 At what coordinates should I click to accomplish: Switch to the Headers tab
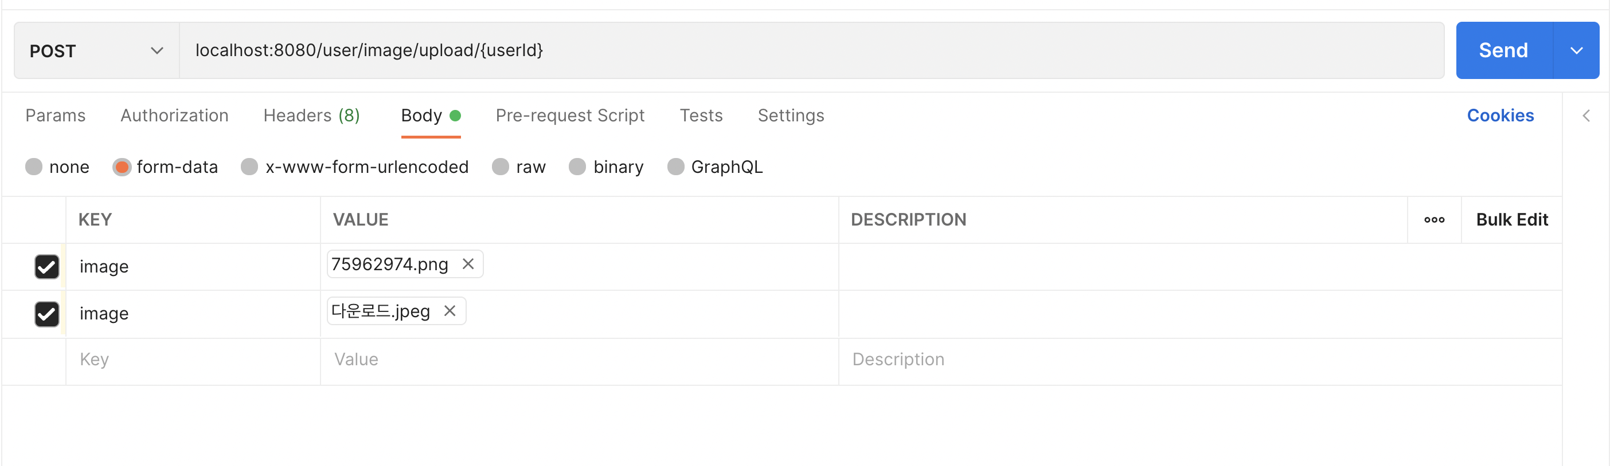tap(311, 116)
